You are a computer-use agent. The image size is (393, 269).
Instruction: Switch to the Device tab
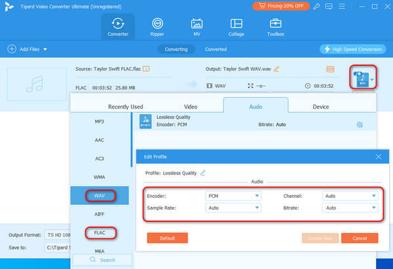(x=320, y=106)
